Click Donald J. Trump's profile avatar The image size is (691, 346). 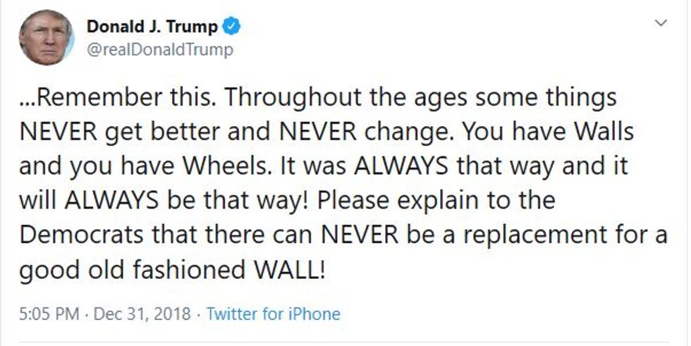tap(46, 37)
